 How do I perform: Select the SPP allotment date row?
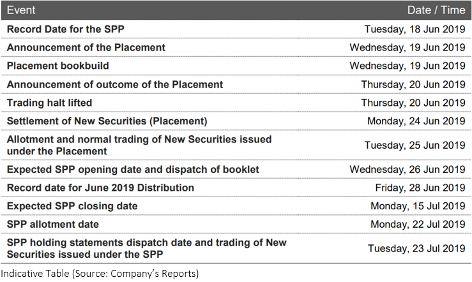(236, 225)
